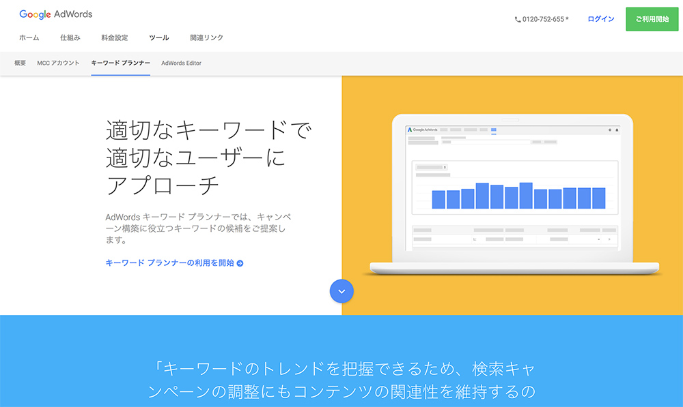Viewport: 683px width, 407px height.
Task: Click the quote text beginning 「キーワードのトレンドを把握
Action: coord(341,380)
